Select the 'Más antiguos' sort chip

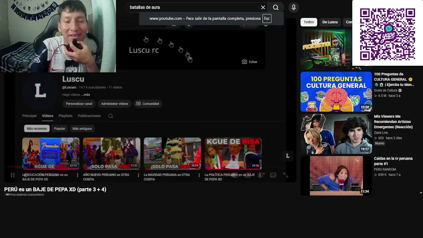tap(82, 129)
